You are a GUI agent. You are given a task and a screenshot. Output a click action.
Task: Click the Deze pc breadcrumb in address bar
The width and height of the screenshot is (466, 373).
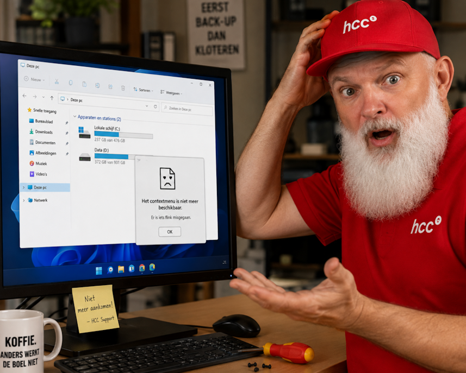(76, 100)
